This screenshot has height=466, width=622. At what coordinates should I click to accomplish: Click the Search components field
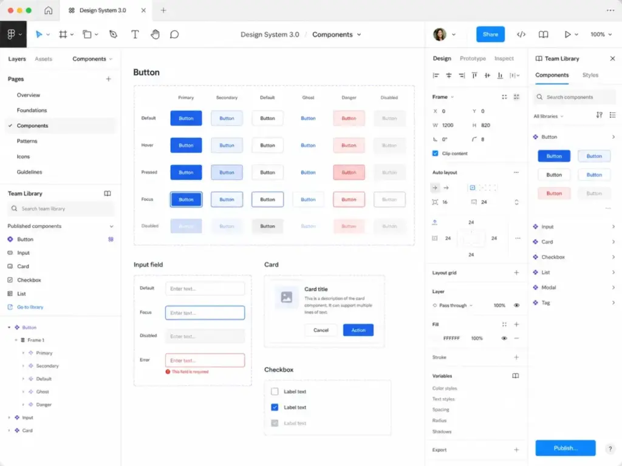pos(575,97)
